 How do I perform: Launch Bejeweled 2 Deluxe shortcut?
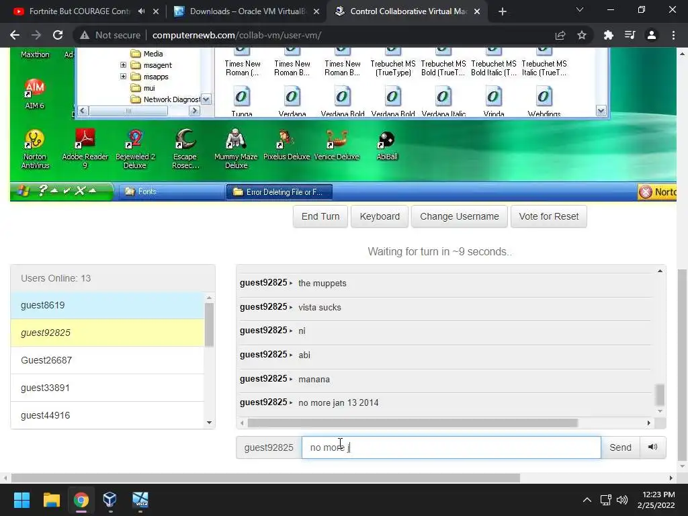tap(135, 148)
